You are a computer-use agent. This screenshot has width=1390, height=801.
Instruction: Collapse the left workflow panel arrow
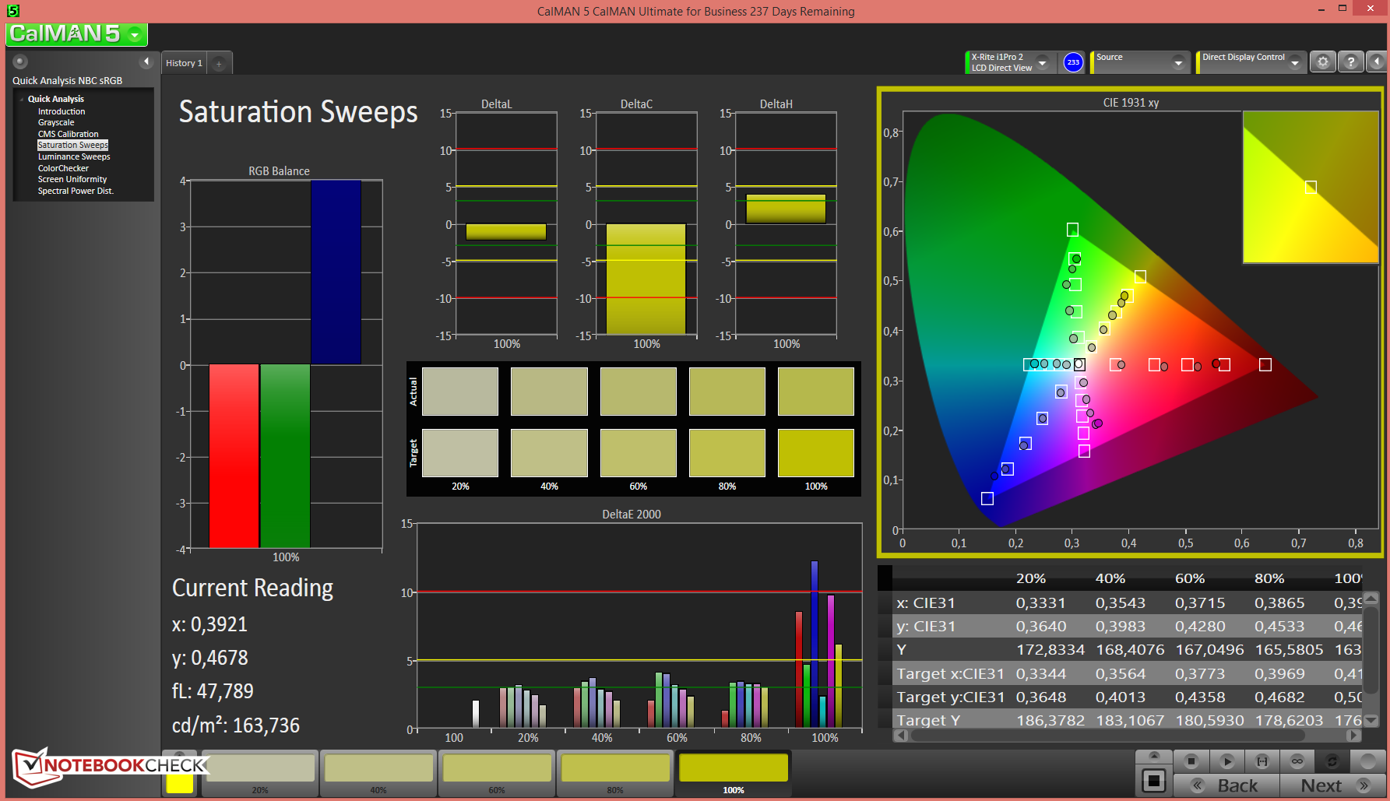pyautogui.click(x=146, y=61)
